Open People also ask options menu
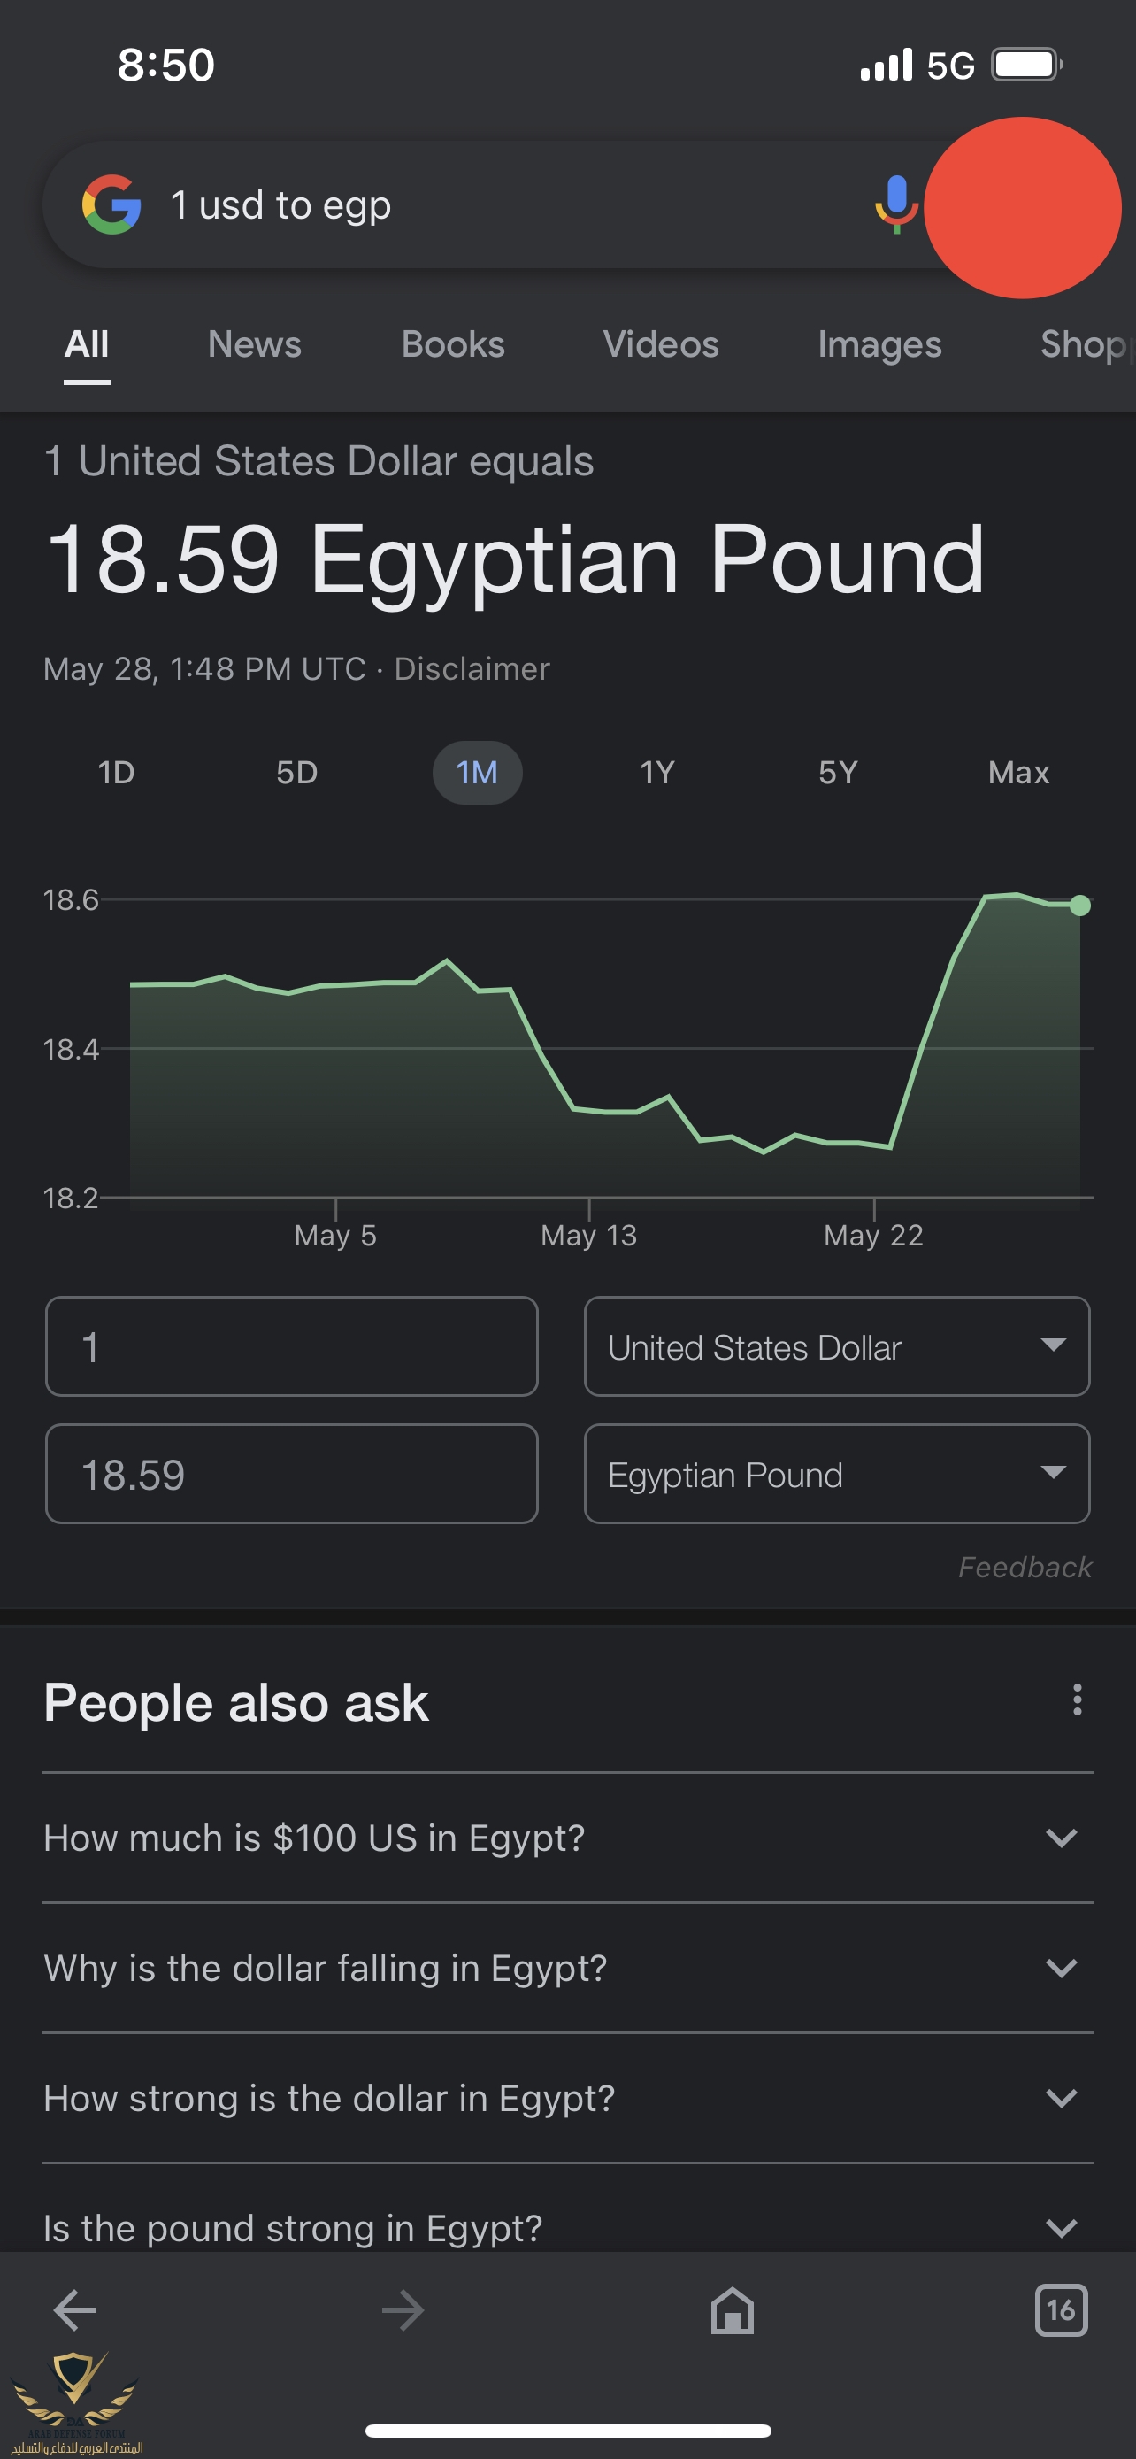The width and height of the screenshot is (1136, 2459). 1077,1700
